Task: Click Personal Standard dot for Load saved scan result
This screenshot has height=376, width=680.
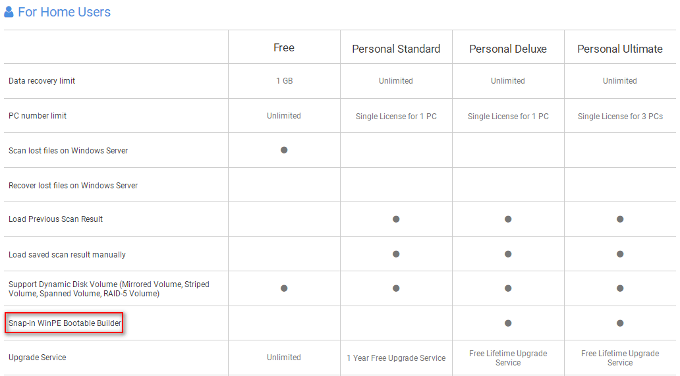Action: point(396,254)
